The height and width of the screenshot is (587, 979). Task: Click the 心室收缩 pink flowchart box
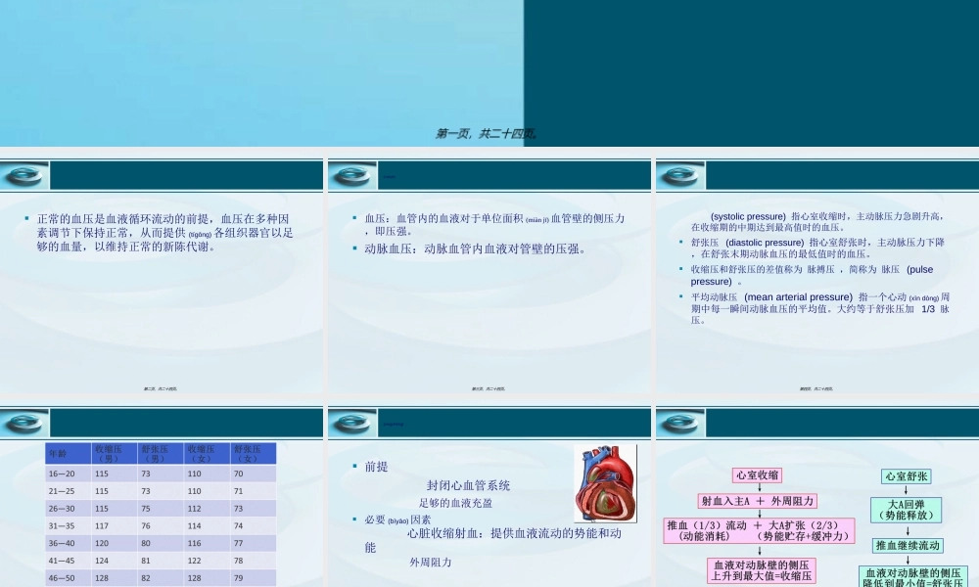click(x=758, y=474)
